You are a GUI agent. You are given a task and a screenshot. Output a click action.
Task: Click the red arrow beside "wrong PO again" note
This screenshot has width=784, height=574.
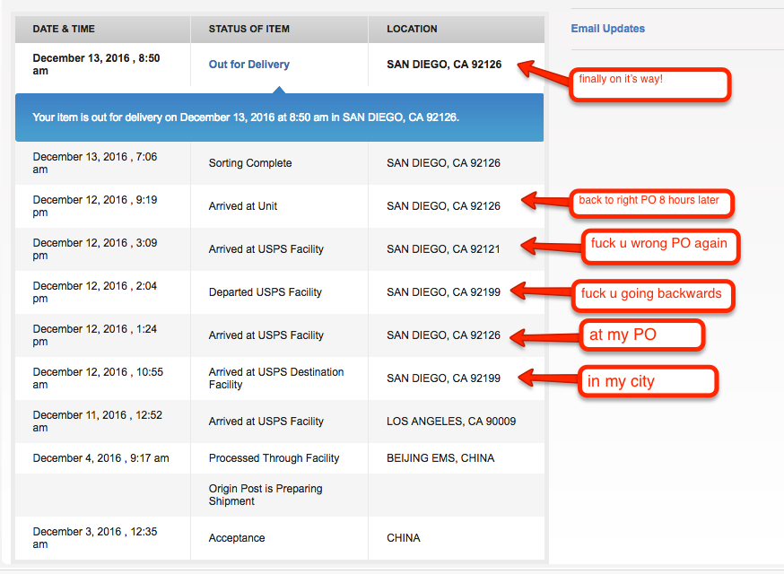(x=551, y=245)
